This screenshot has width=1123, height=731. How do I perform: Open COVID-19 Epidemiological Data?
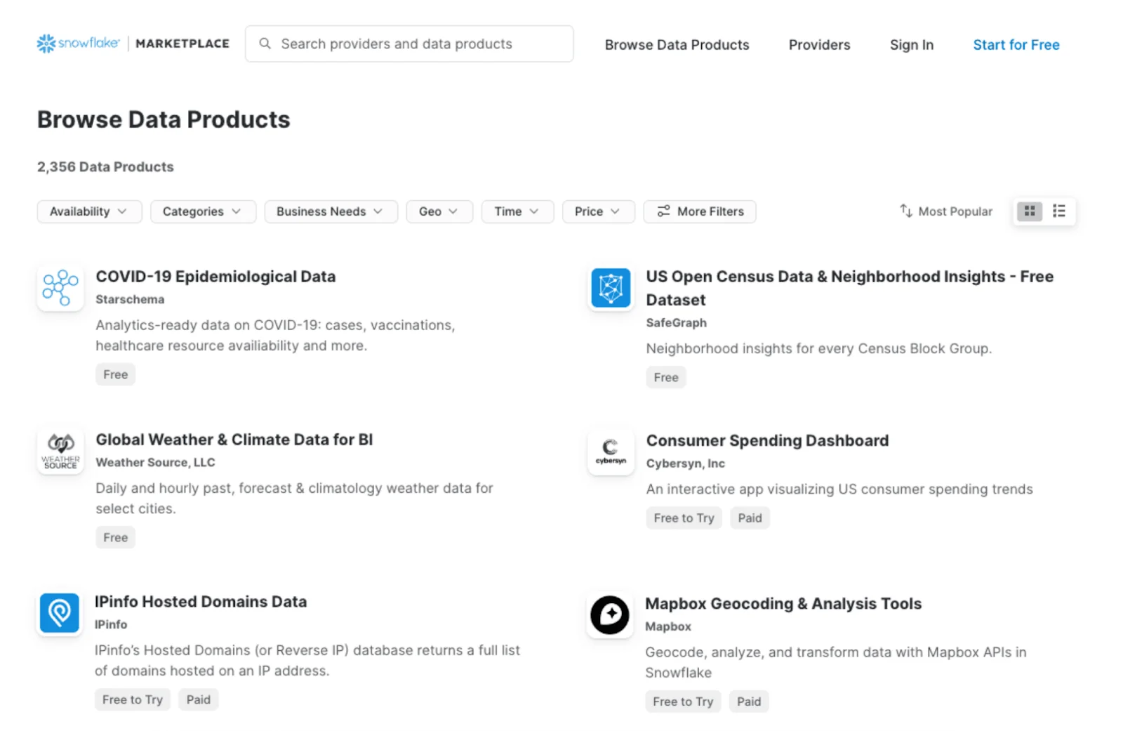tap(215, 276)
